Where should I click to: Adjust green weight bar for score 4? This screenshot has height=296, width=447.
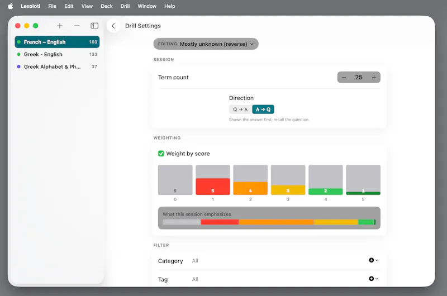(x=326, y=180)
